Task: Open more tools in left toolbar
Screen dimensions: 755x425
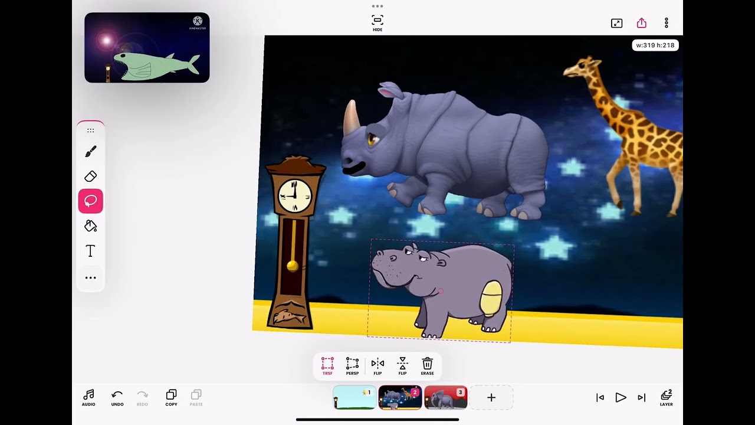Action: click(x=90, y=277)
